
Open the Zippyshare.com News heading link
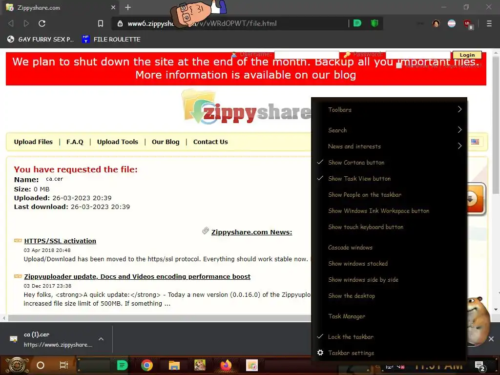pyautogui.click(x=251, y=232)
